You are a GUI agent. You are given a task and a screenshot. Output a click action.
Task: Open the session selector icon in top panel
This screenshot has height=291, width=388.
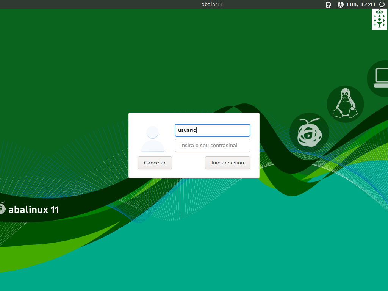pyautogui.click(x=329, y=5)
